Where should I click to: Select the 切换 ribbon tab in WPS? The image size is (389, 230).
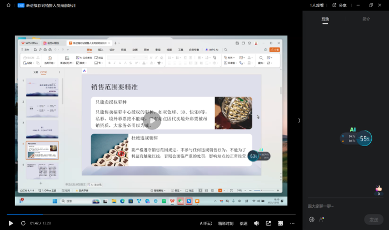(x=123, y=50)
